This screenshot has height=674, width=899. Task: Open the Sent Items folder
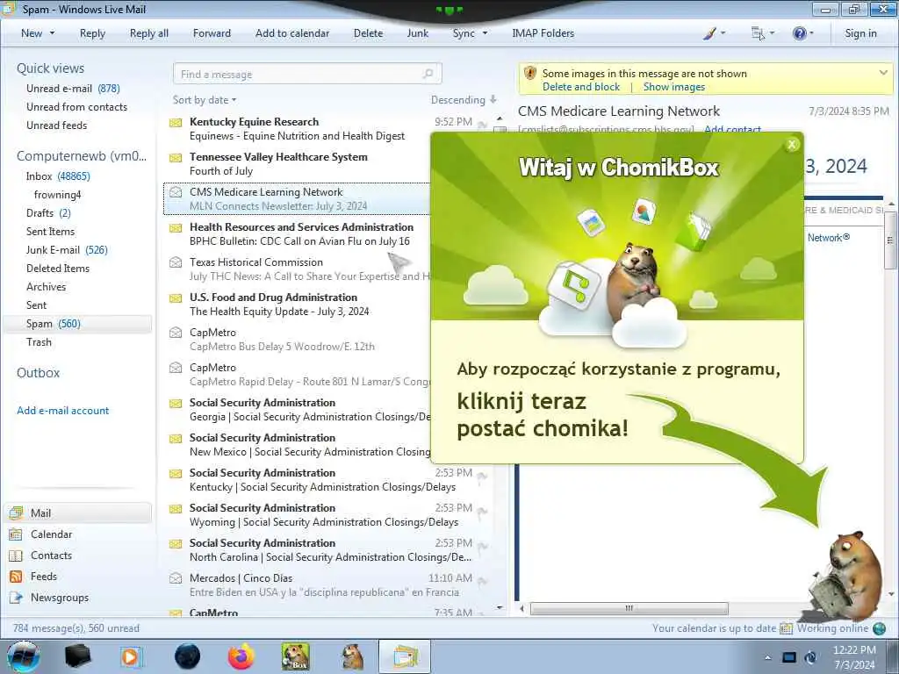tap(50, 231)
